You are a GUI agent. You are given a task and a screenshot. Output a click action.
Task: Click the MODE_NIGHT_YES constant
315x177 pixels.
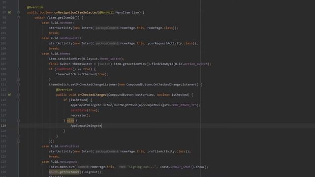click(x=184, y=105)
